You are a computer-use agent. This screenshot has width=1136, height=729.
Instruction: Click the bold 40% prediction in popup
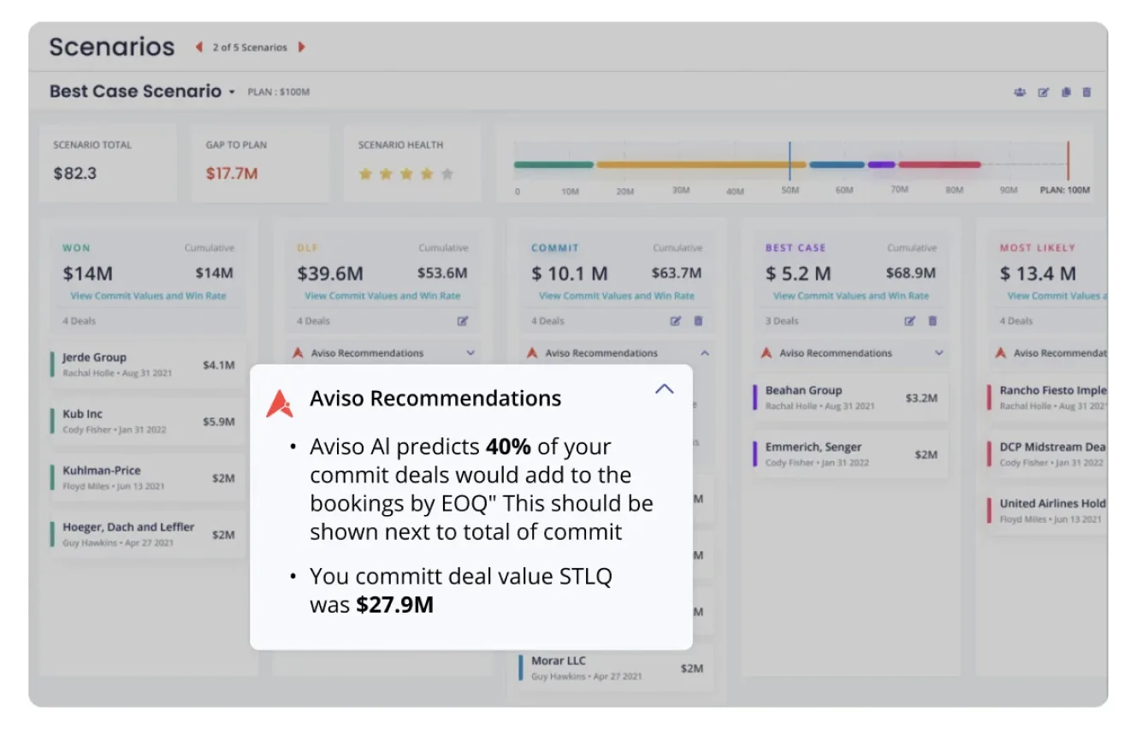pyautogui.click(x=509, y=447)
